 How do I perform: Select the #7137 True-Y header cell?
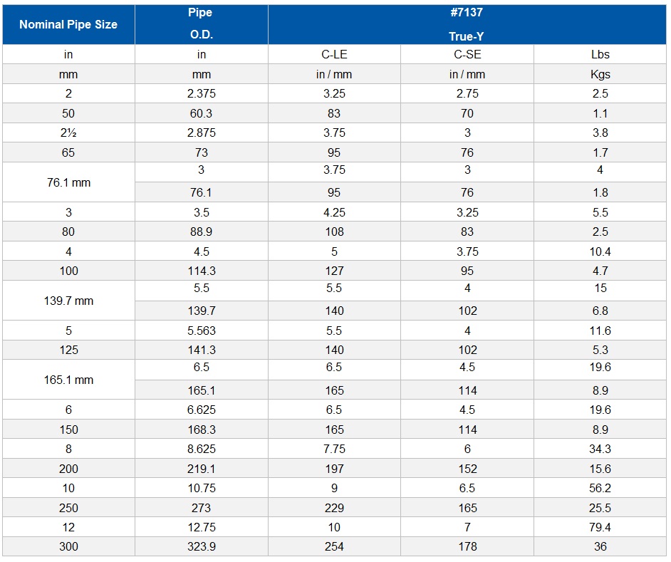pos(467,24)
